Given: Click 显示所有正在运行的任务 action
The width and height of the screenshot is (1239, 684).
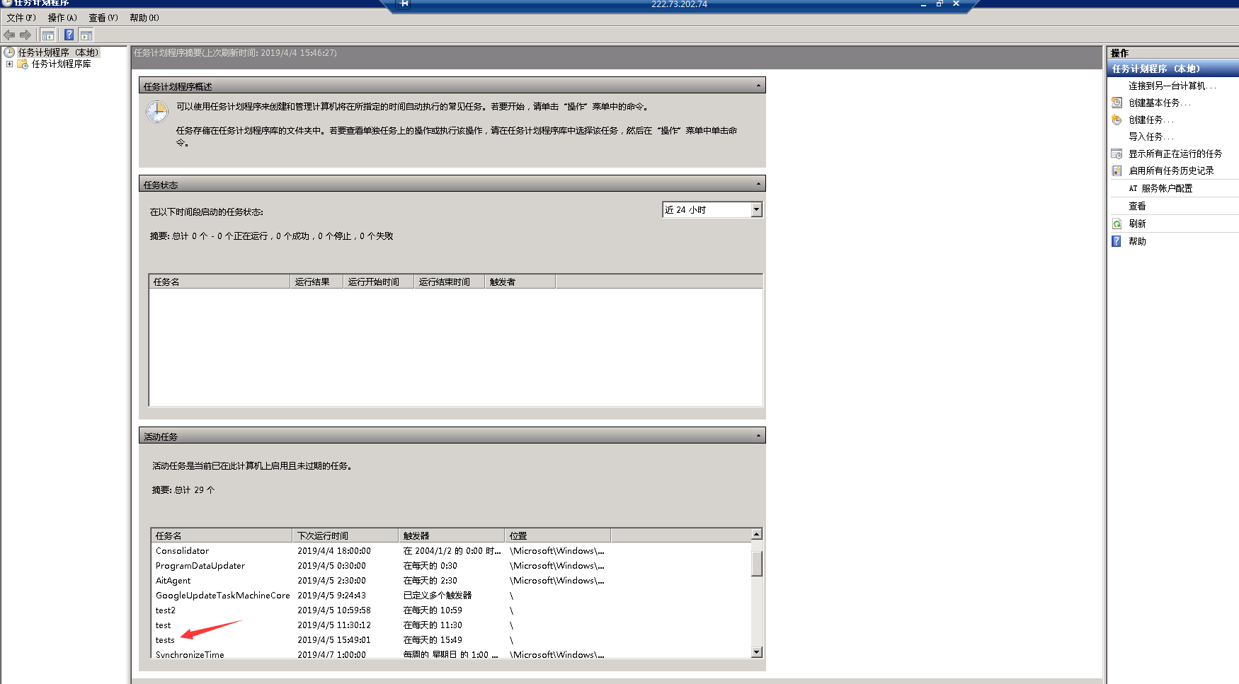Looking at the screenshot, I should pyautogui.click(x=1175, y=153).
